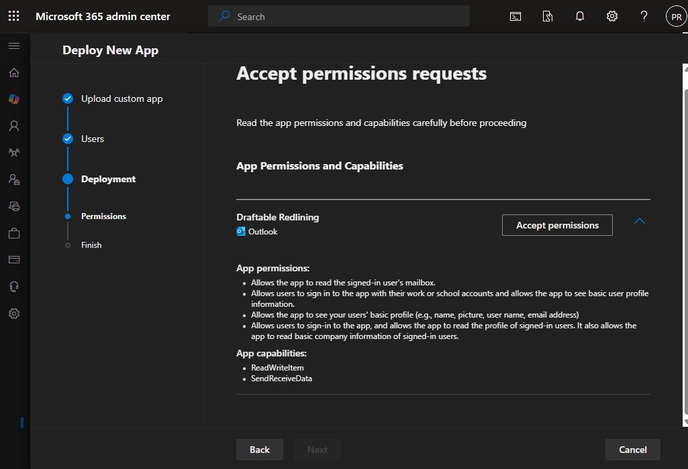
Task: Open the app launcher waffle icon
Action: (14, 16)
